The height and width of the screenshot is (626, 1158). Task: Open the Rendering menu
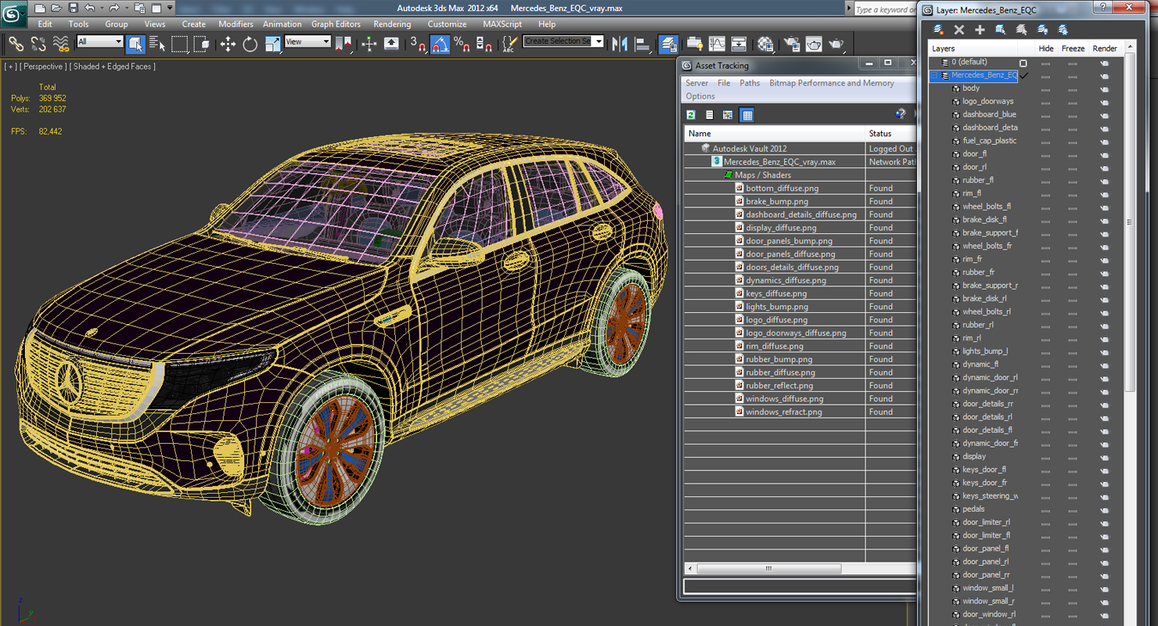[392, 24]
